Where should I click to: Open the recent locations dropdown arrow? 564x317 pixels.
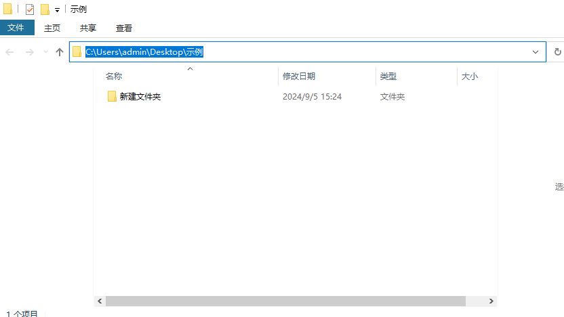tap(45, 52)
